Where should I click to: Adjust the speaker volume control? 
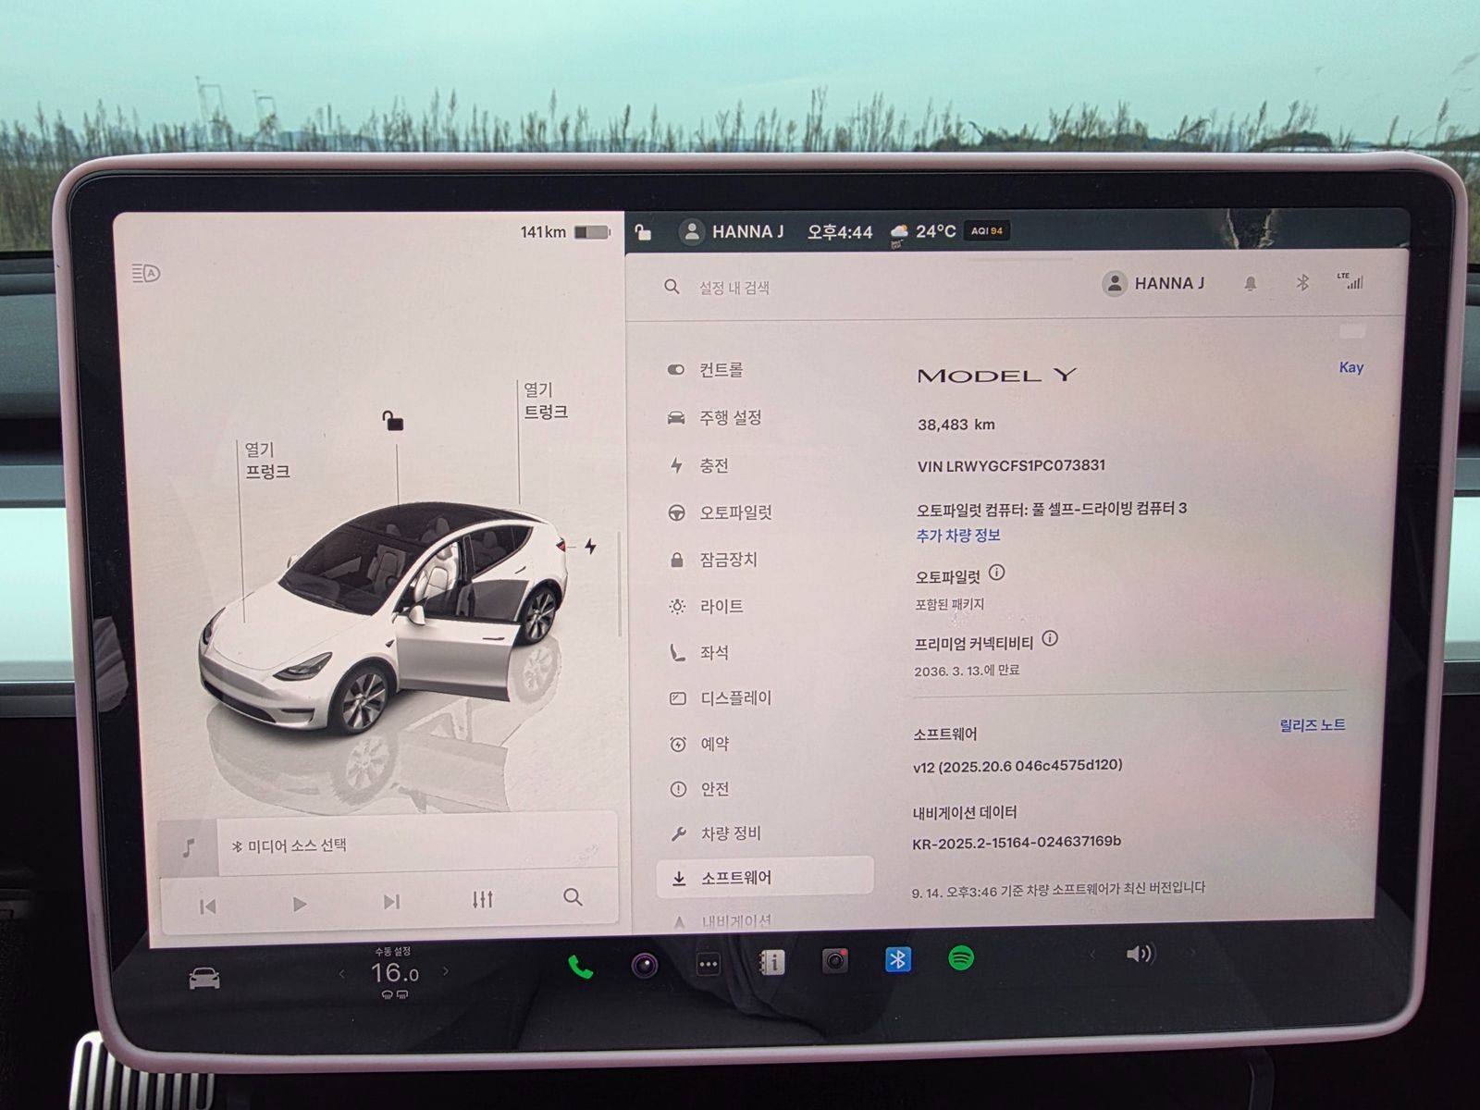(1140, 954)
